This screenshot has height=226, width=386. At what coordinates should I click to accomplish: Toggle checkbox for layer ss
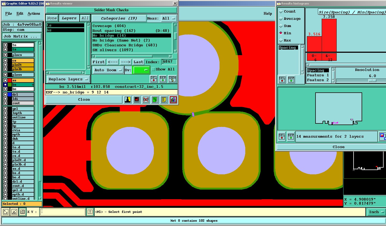coord(5,80)
